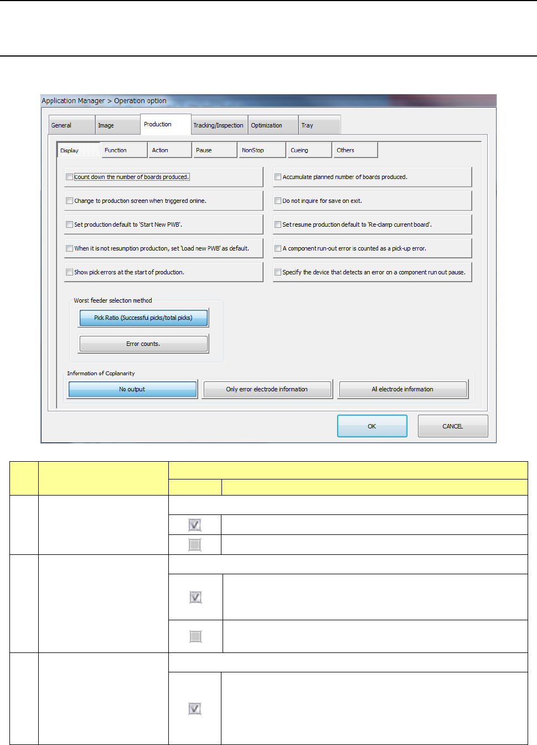Screen dimensions: 537x745
Task: Open the Others sub-tab
Action: (x=355, y=150)
